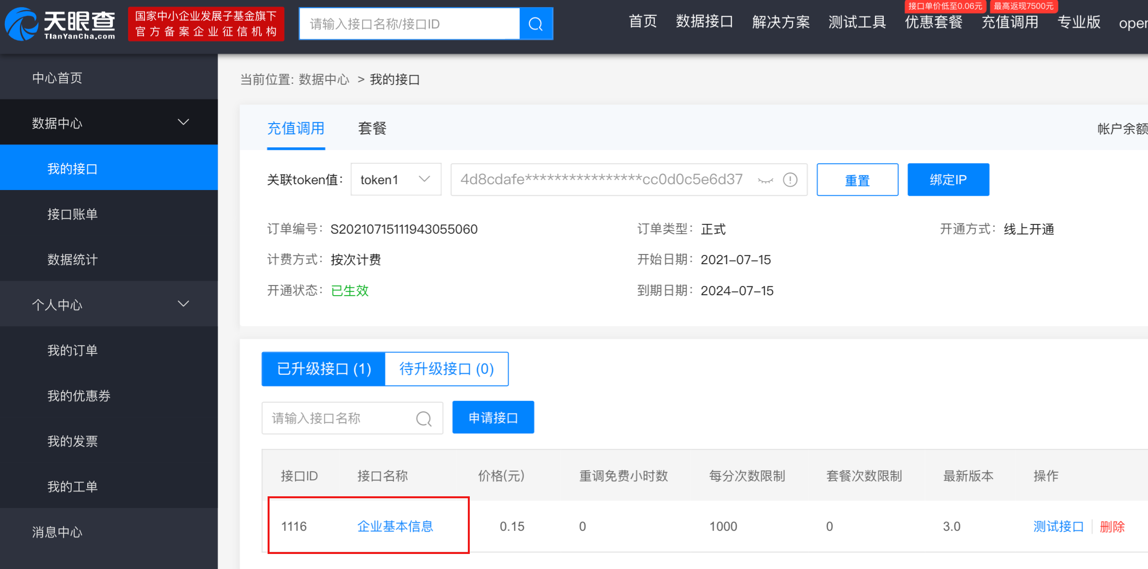Select 我的发票 in sidebar
1148x569 pixels.
[109, 441]
